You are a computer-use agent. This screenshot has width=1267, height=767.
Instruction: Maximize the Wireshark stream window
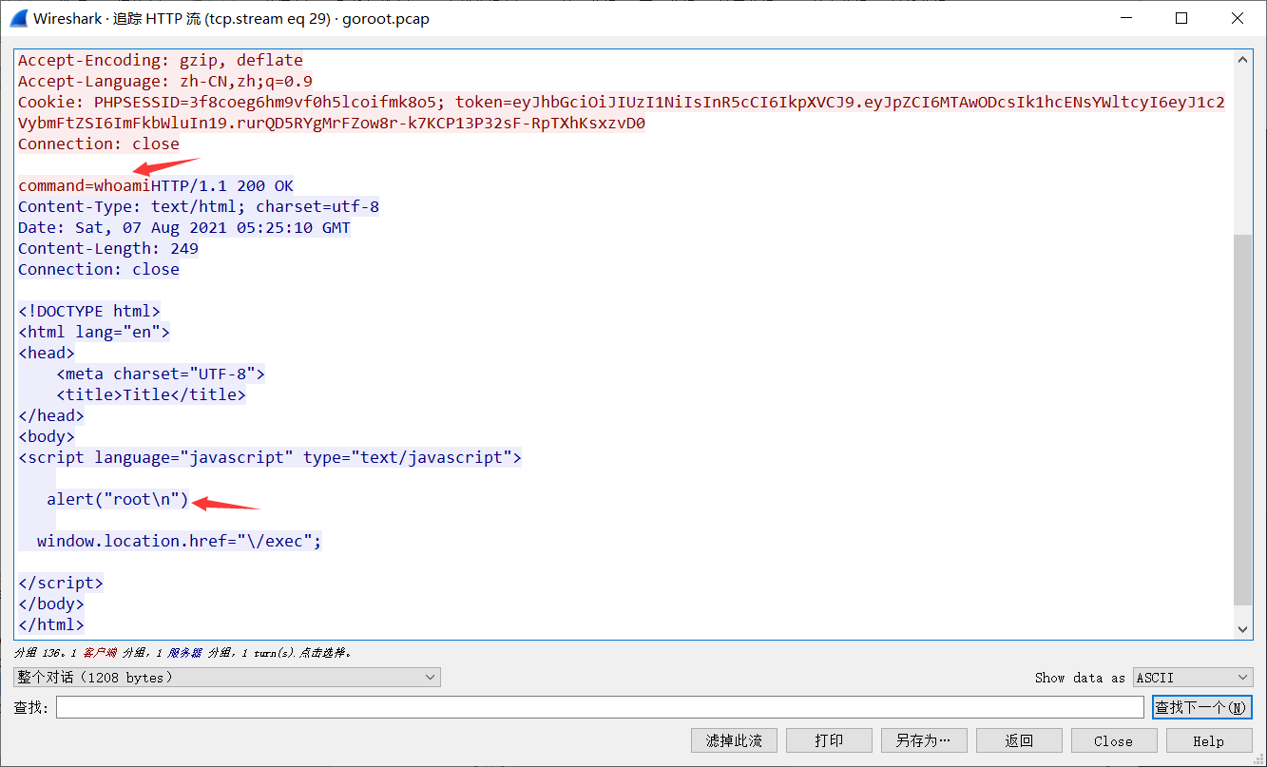point(1181,18)
